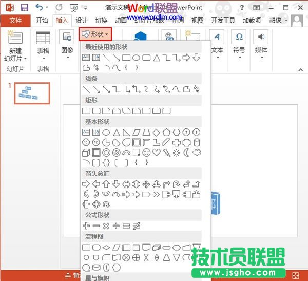
Task: Insert the plus sign in 公式形状
Action: click(86, 226)
